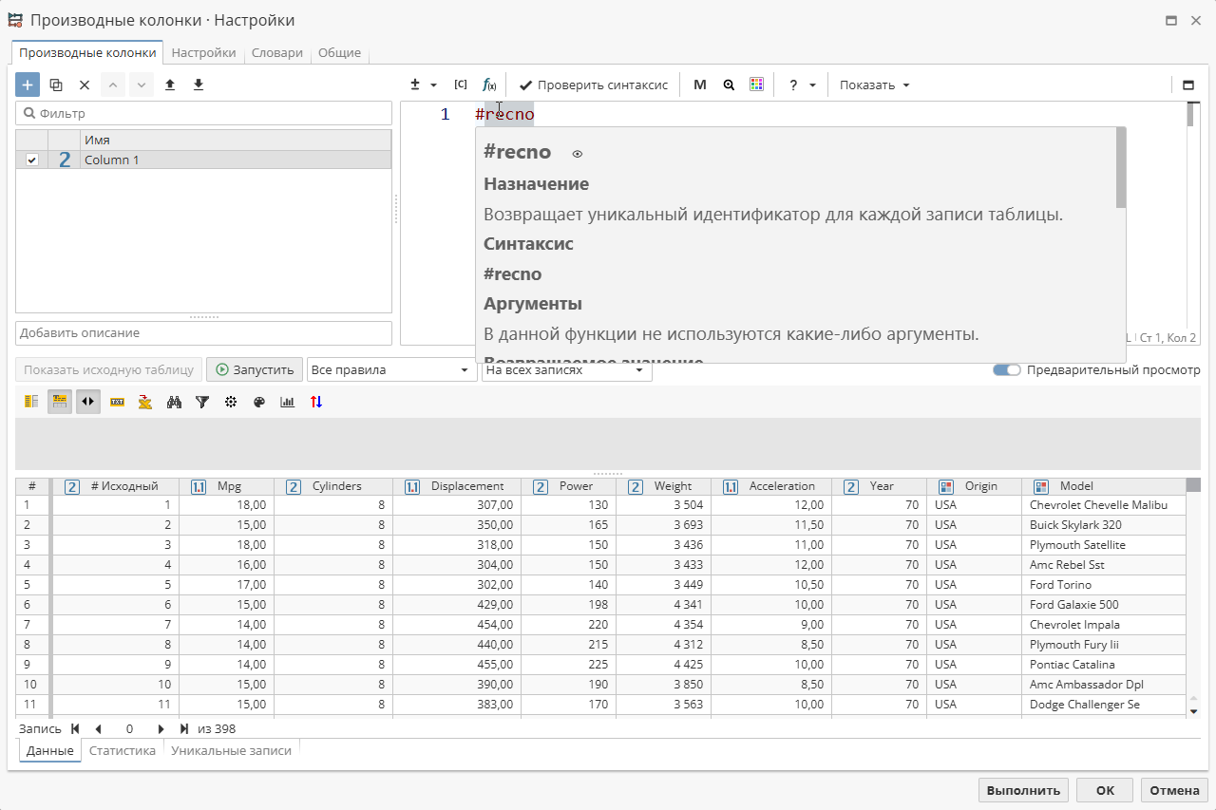Click the binoculars search icon in table toolbar
The width and height of the screenshot is (1216, 810).
point(174,402)
